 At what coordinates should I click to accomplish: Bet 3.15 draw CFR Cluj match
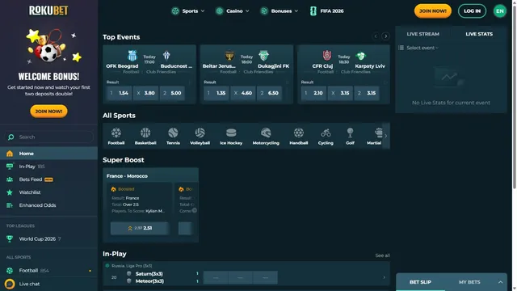[340, 93]
